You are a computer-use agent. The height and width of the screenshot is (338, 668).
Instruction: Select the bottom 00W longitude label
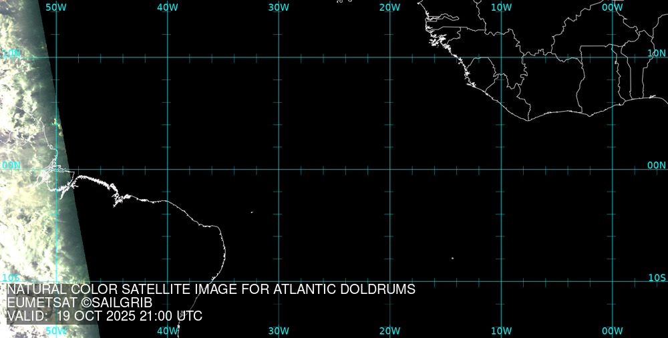(612, 331)
